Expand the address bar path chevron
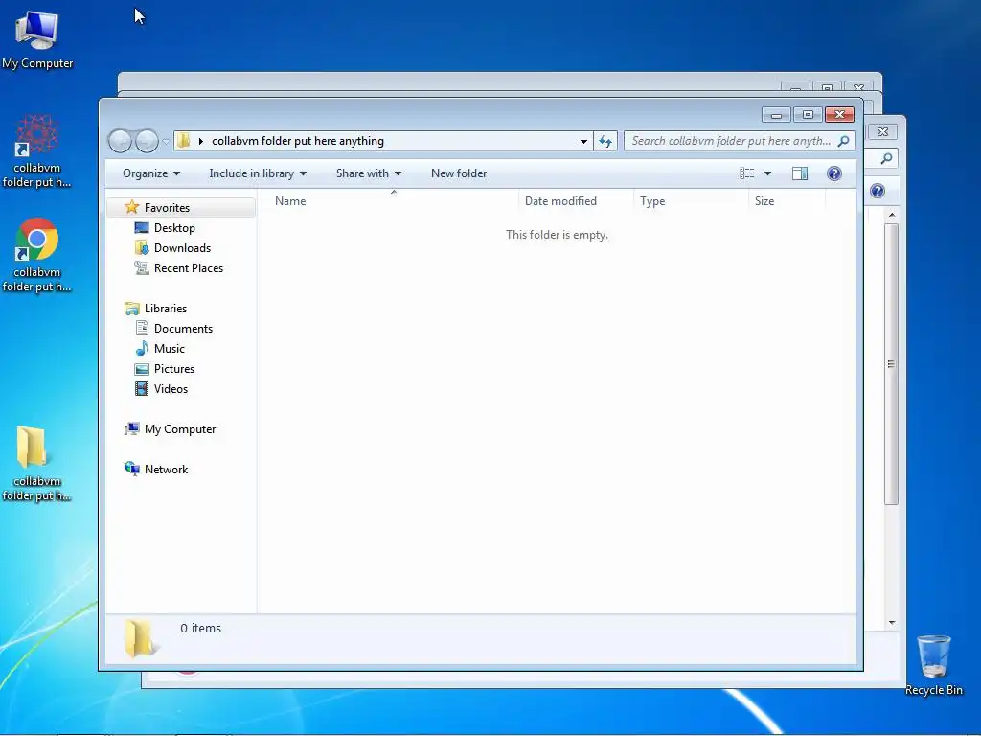 click(201, 142)
